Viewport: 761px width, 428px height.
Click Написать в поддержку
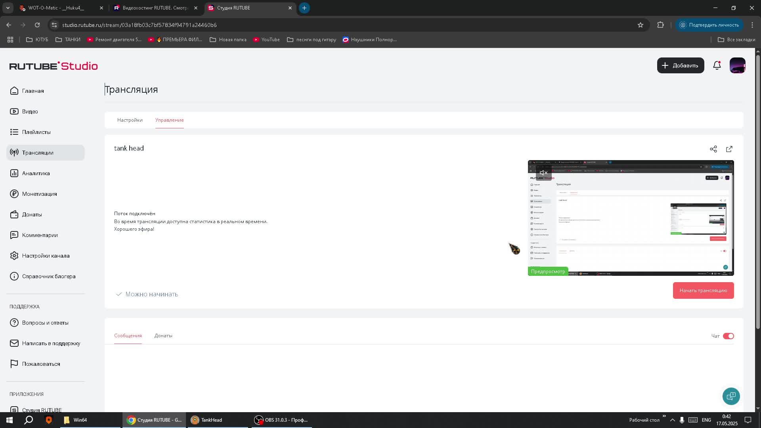click(45, 343)
